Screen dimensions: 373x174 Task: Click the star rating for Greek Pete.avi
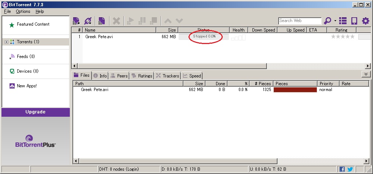342,37
